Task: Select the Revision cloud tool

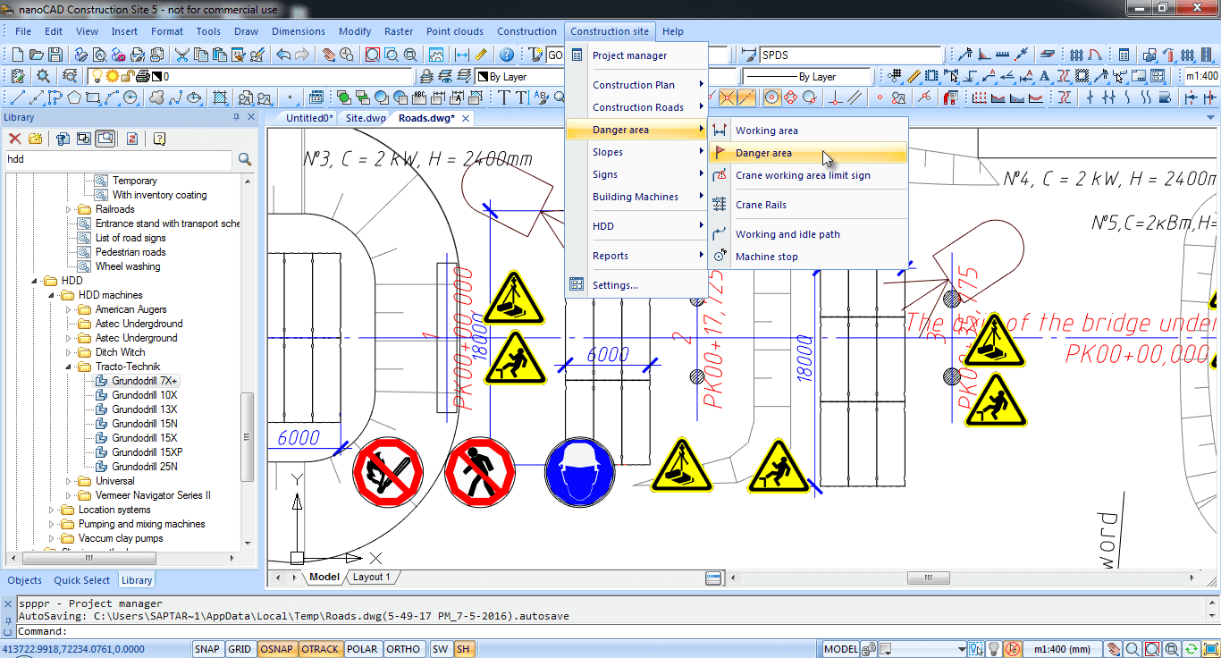Action: click(157, 97)
